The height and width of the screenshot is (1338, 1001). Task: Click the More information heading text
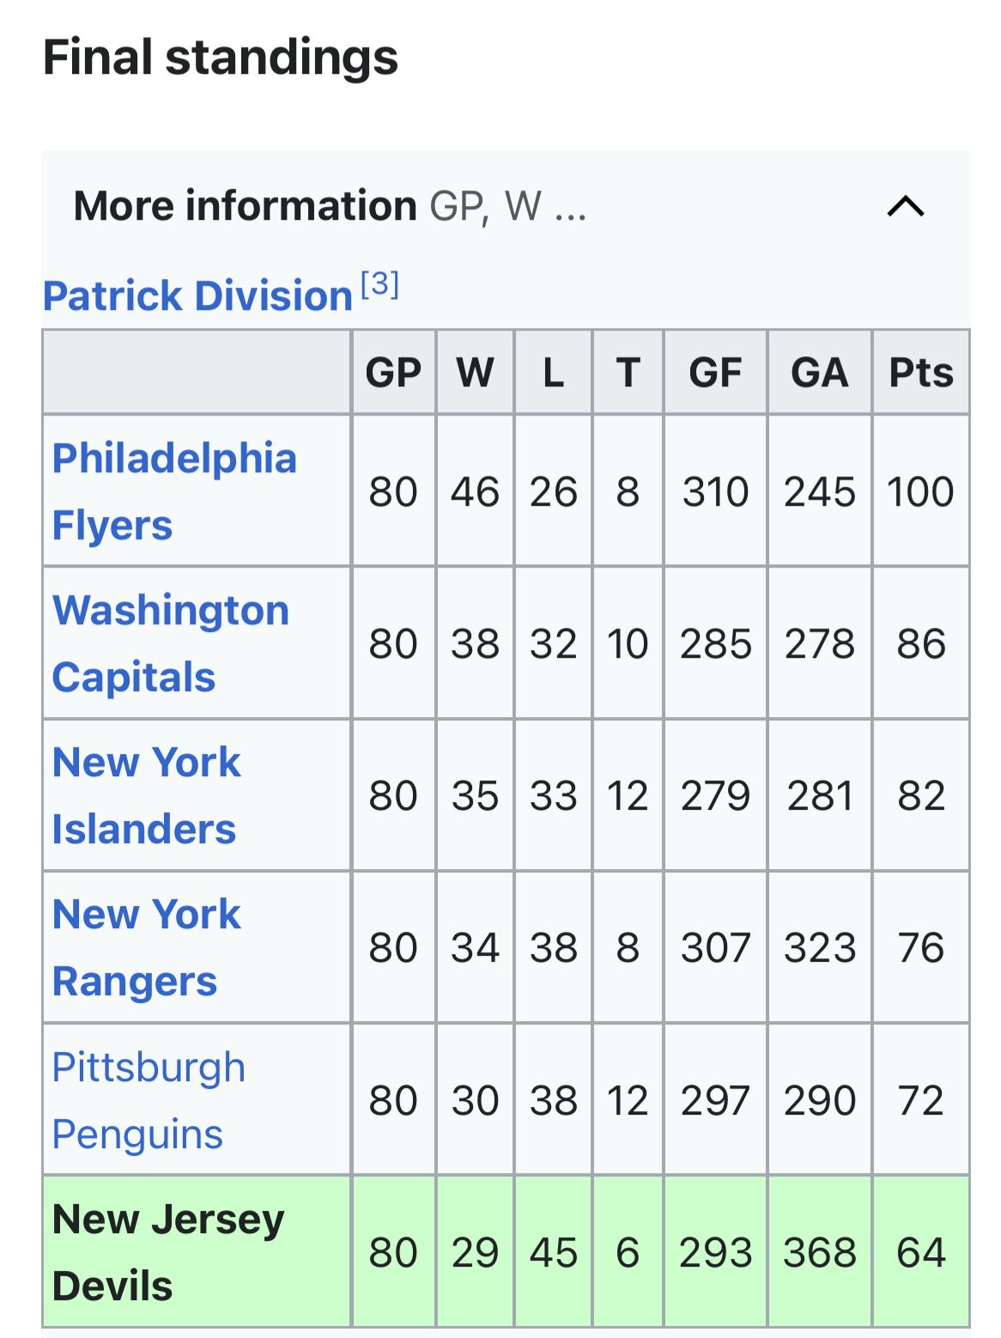[246, 206]
